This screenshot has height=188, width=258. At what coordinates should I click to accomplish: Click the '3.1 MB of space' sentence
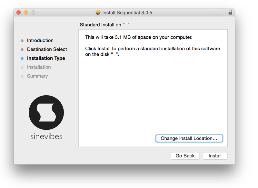tap(139, 37)
